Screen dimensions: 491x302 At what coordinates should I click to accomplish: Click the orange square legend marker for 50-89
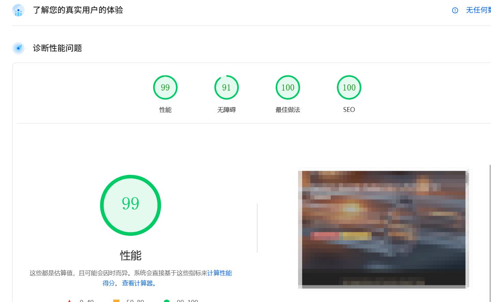click(117, 300)
